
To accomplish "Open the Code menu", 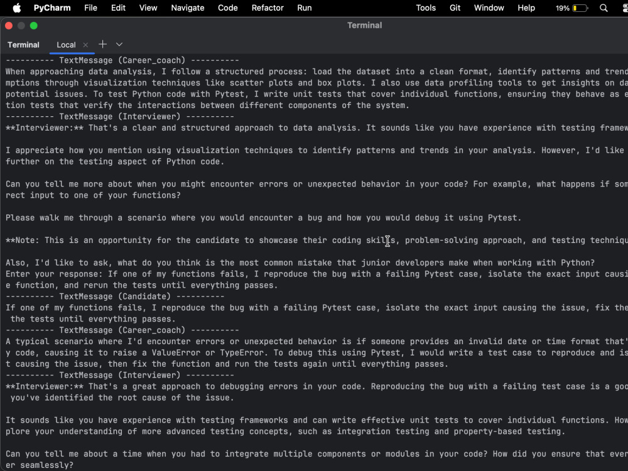I will [x=228, y=8].
